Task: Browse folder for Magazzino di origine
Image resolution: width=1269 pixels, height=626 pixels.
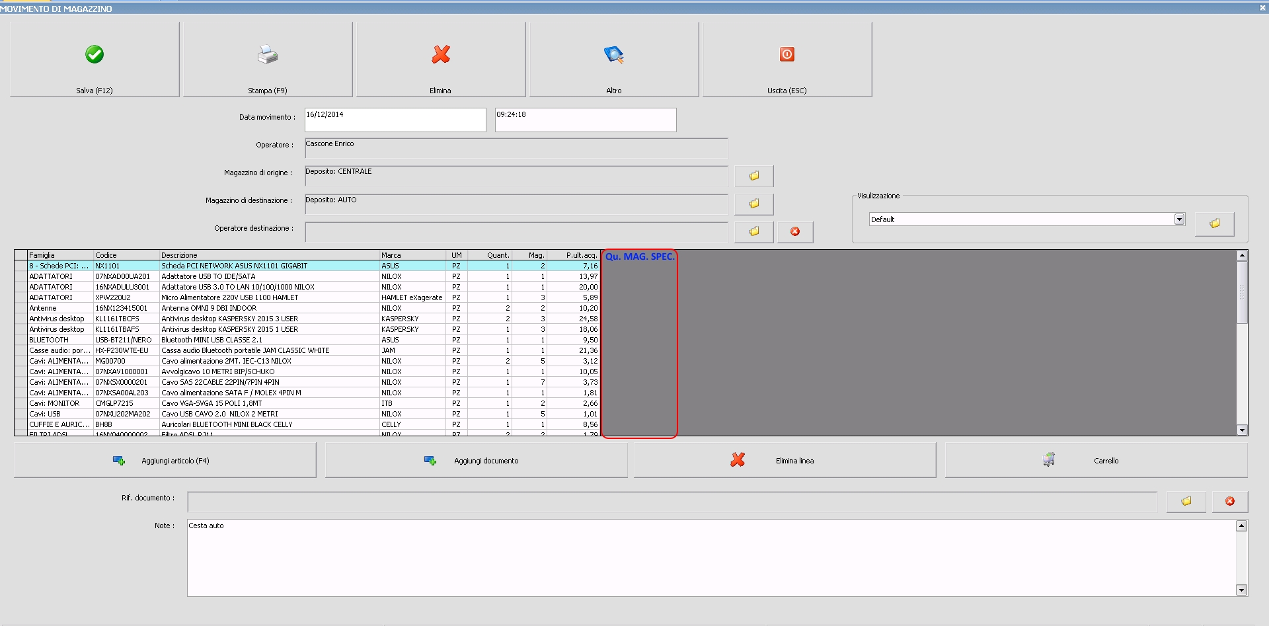Action: click(x=754, y=176)
